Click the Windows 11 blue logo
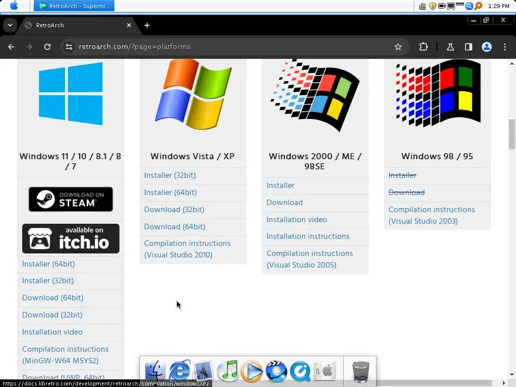The height and width of the screenshot is (387, 516). [x=71, y=94]
